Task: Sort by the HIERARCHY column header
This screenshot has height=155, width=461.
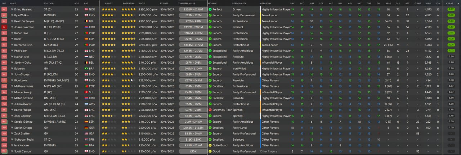Action: 265,3
